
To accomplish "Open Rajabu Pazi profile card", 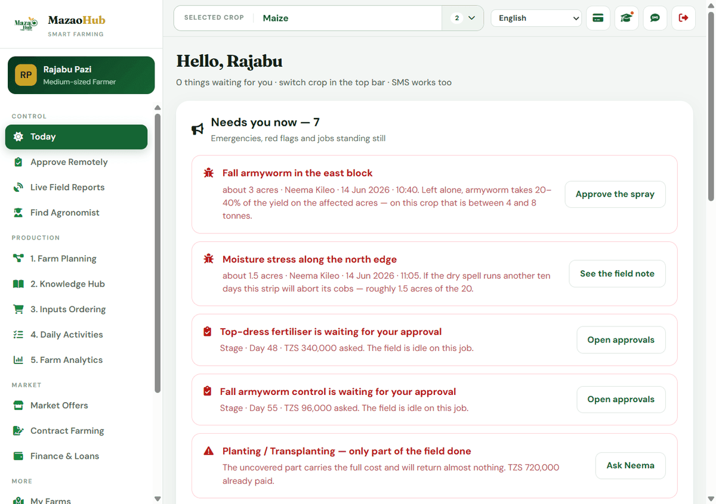I will (81, 75).
